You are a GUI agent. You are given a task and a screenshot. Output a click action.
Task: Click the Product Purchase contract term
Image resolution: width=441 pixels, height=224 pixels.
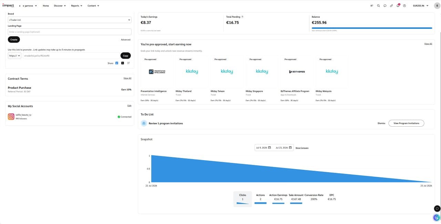[x=19, y=88]
